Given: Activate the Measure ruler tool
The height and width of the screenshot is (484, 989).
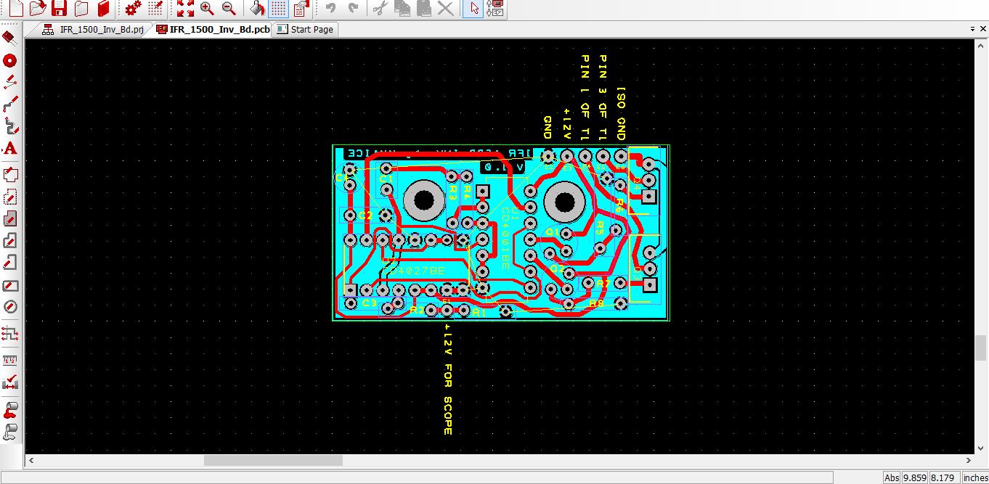Looking at the screenshot, I should tap(10, 359).
